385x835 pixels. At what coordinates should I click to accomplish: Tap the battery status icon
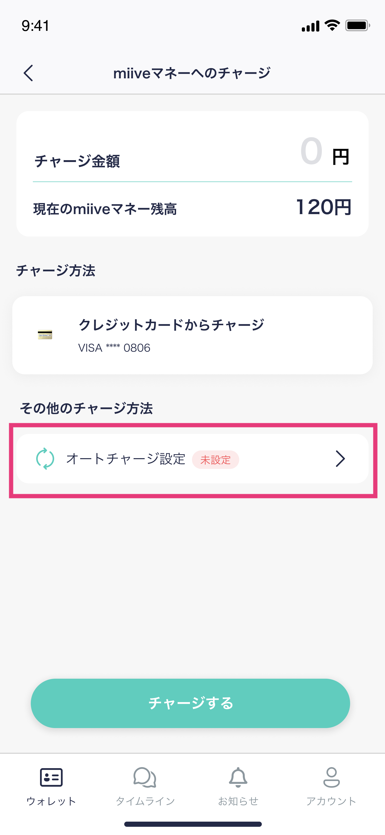357,25
